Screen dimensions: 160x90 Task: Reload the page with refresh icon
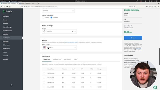tap(7, 7)
